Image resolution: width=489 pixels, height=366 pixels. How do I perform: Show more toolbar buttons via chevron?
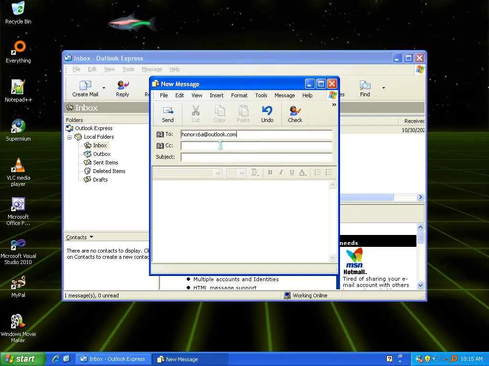click(334, 105)
